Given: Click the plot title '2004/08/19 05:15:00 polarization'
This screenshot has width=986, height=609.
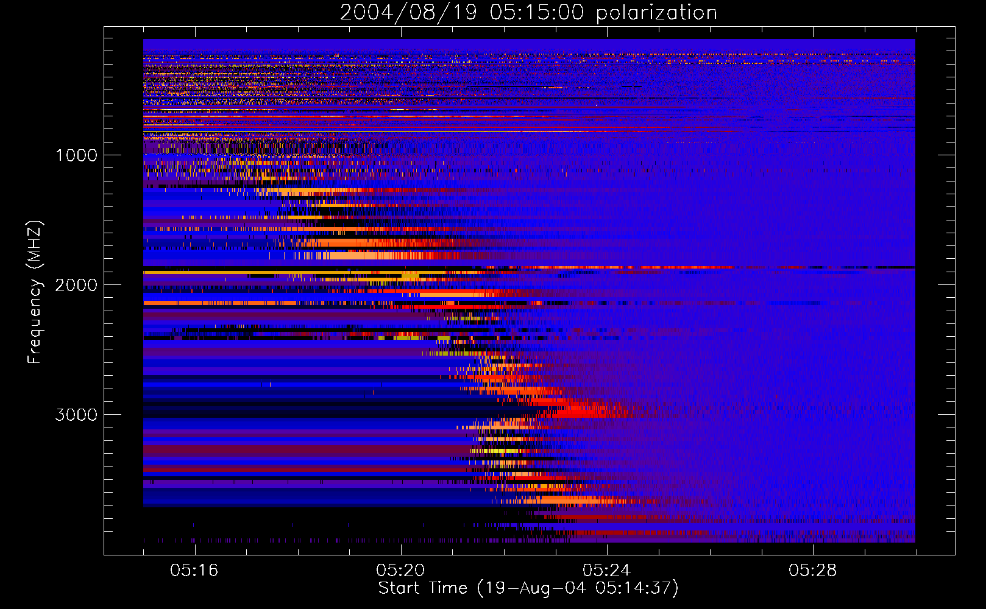Looking at the screenshot, I should pos(528,12).
